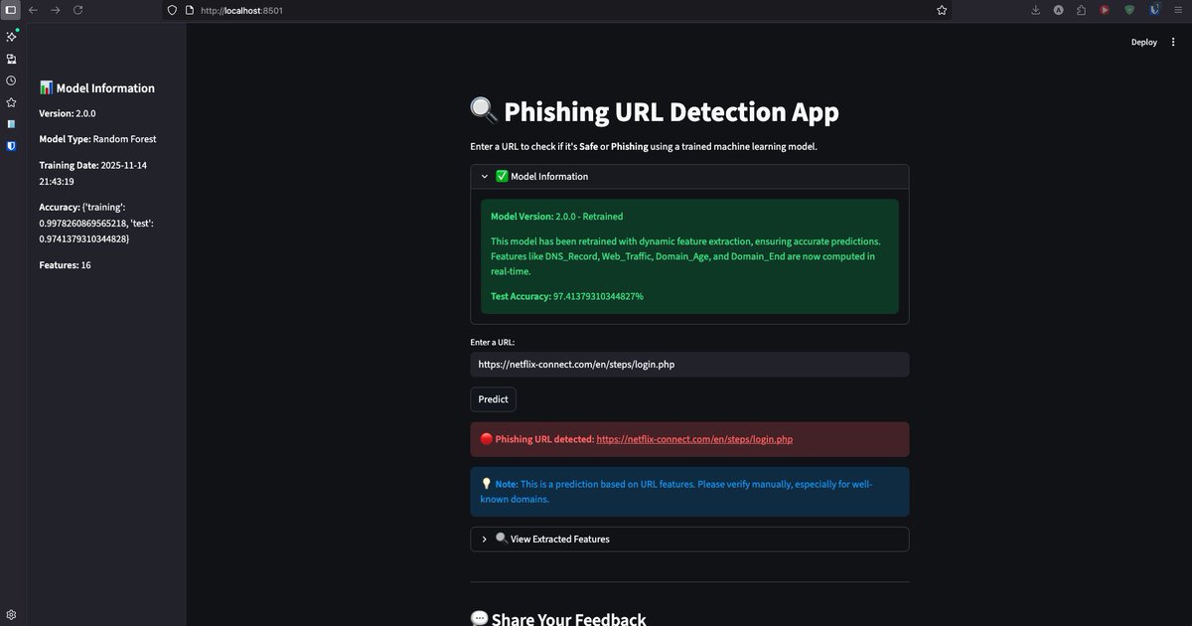Image resolution: width=1192 pixels, height=626 pixels.
Task: Collapse the Model Information expander
Action: click(689, 176)
